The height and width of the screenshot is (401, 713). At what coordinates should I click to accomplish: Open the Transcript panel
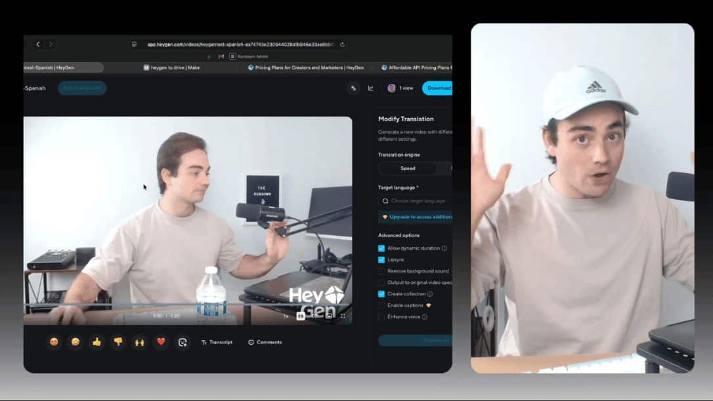[x=217, y=342]
